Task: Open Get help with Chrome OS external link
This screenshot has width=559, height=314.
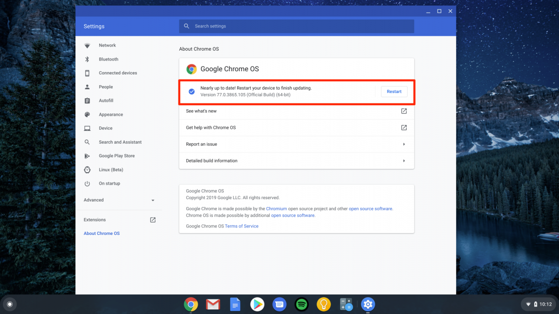Action: point(404,127)
